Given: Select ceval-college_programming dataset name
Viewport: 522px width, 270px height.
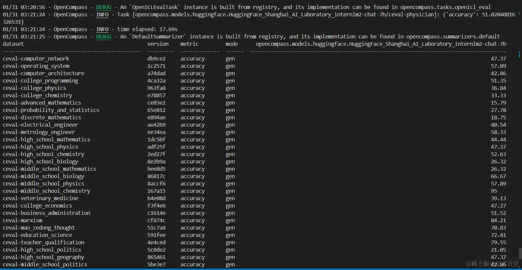Looking at the screenshot, I should (41, 81).
